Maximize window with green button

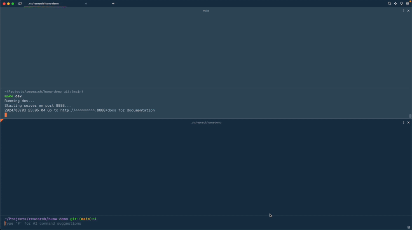pos(13,4)
